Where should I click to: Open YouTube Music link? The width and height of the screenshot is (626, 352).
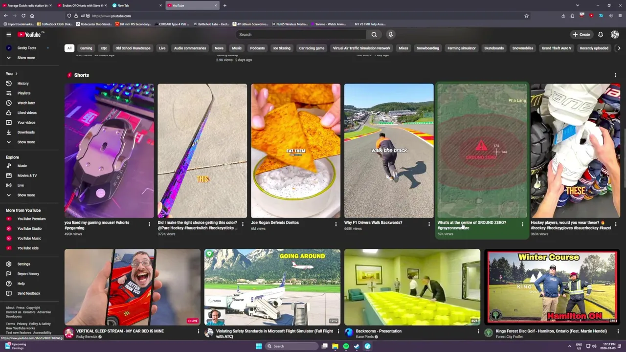29,238
